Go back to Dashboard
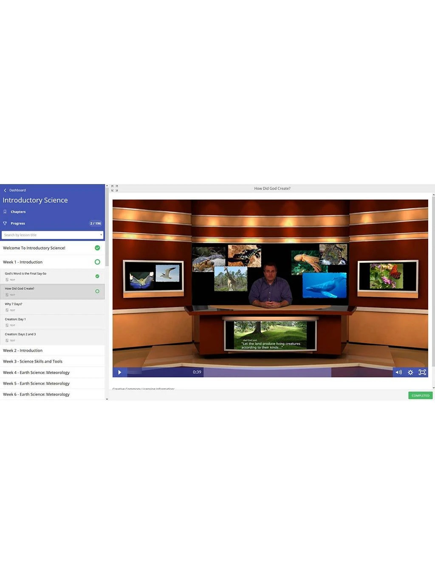Screen dimensions: 435x585 coord(17,190)
